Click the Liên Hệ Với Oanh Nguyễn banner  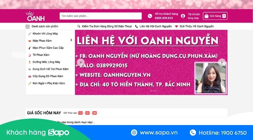(151, 62)
